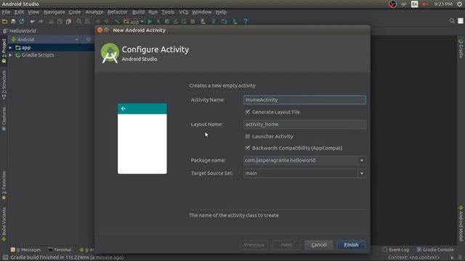Viewport: 465px width, 261px height.
Task: Open the Favorites side tab
Action: point(4,186)
